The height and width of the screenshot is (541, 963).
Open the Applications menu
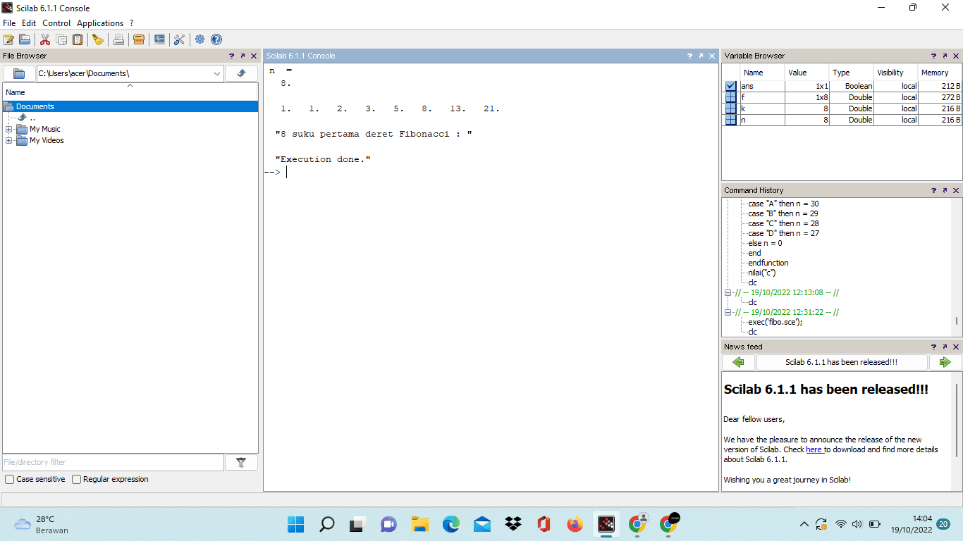(x=100, y=23)
